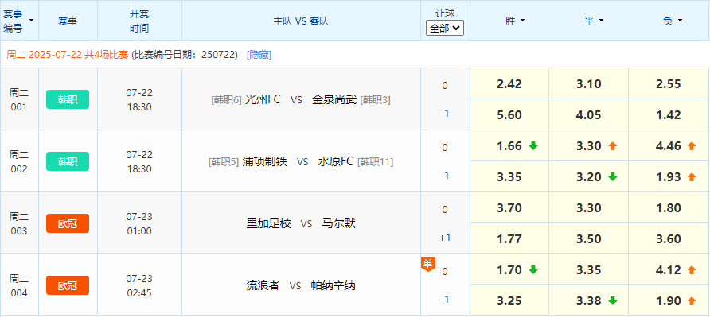The image size is (710, 317).
Task: Pick draw odds 3.10 for match 001
Action: coord(589,83)
